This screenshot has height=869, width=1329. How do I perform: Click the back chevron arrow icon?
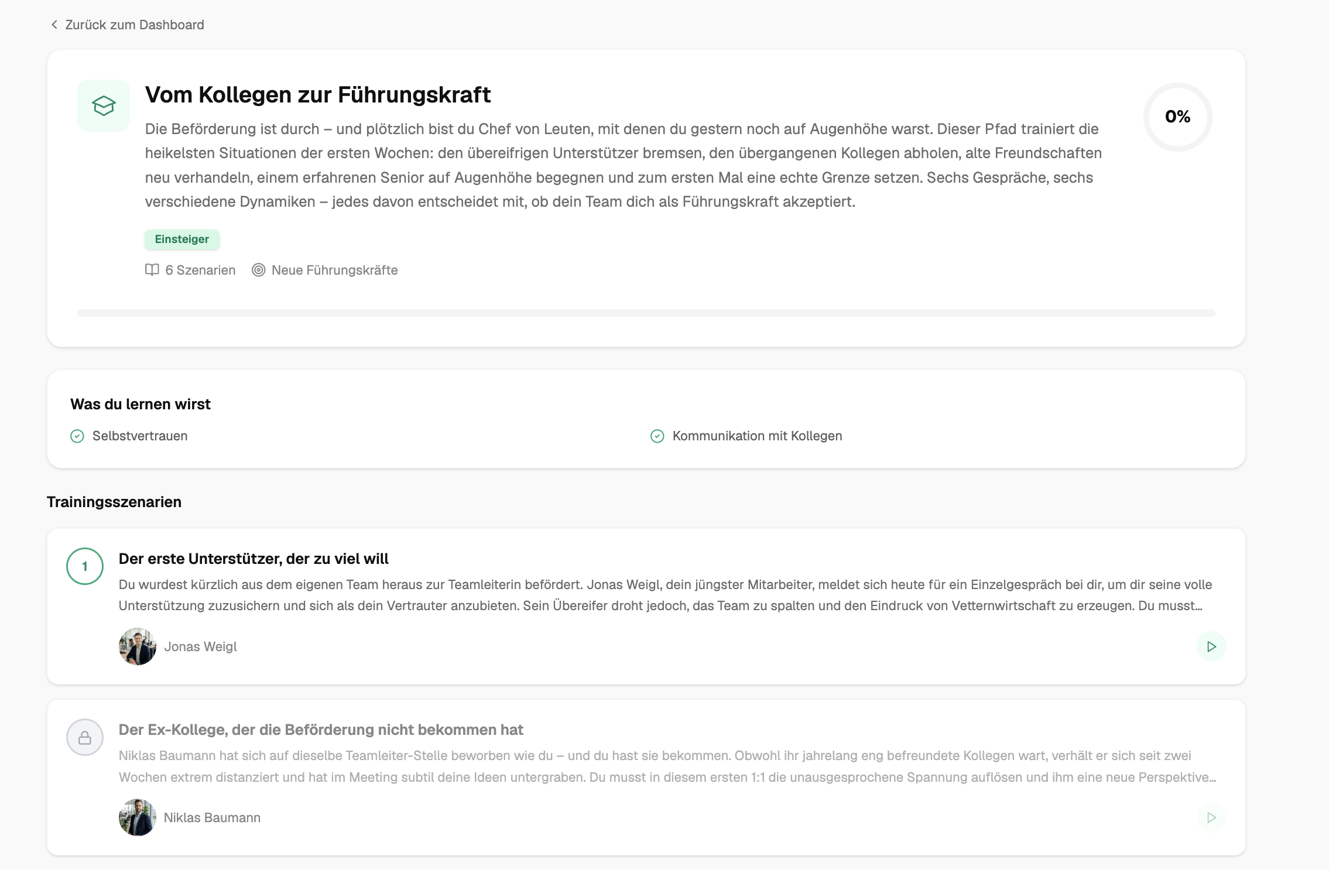[x=54, y=25]
